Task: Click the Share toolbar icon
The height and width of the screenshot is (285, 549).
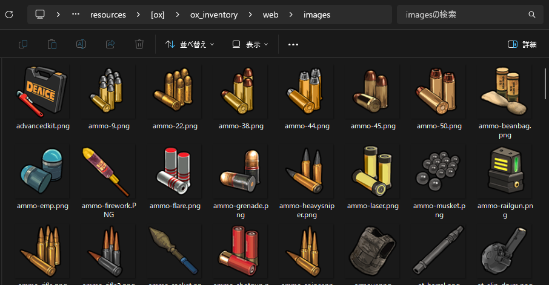Action: (110, 44)
